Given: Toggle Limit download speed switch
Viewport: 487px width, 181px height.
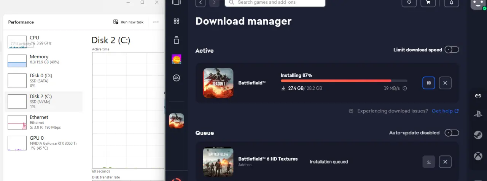Looking at the screenshot, I should [x=452, y=50].
